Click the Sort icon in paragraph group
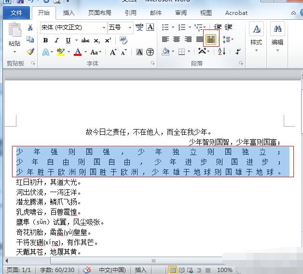 point(222,52)
